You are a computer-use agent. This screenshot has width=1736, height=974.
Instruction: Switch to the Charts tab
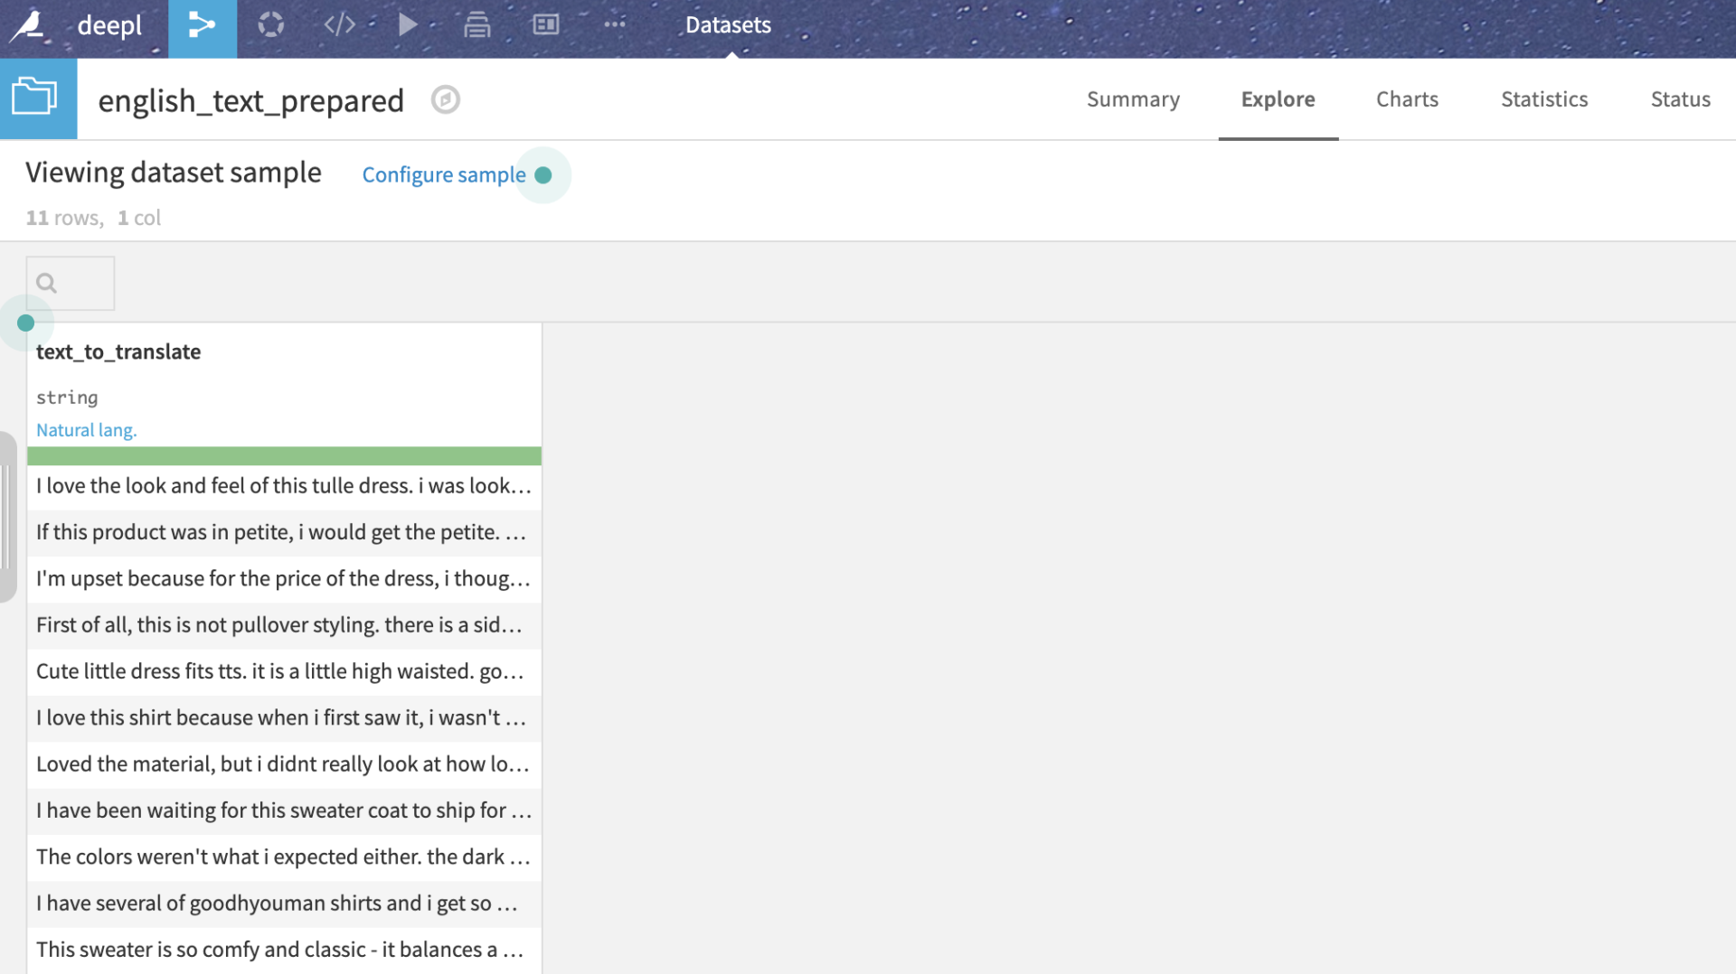click(1406, 99)
